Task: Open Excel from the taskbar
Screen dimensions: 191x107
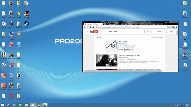Action: [x=20, y=105]
